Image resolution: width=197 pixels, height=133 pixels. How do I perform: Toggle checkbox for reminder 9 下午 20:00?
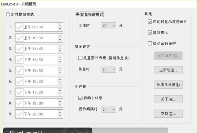pos(19,114)
